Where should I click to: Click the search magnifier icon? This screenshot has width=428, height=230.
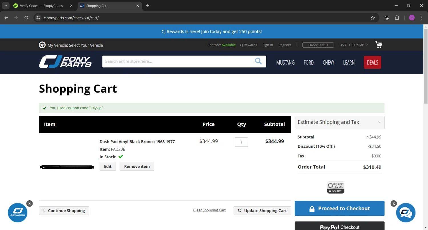pos(258,61)
